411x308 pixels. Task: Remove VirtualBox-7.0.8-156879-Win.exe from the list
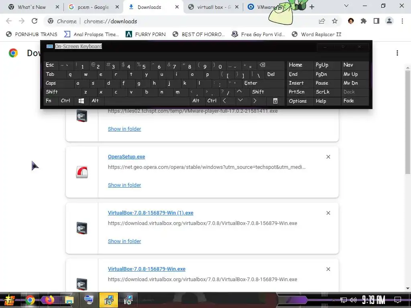(328, 269)
